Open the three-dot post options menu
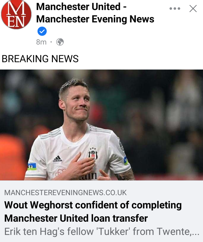The height and width of the screenshot is (242, 203). [x=175, y=9]
